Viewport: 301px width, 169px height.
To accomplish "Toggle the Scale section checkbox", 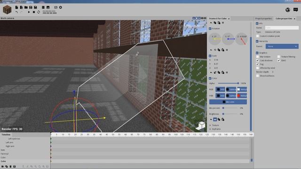I will click(210, 56).
